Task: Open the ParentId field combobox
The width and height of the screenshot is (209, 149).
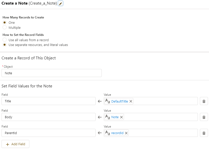Action: [49, 133]
